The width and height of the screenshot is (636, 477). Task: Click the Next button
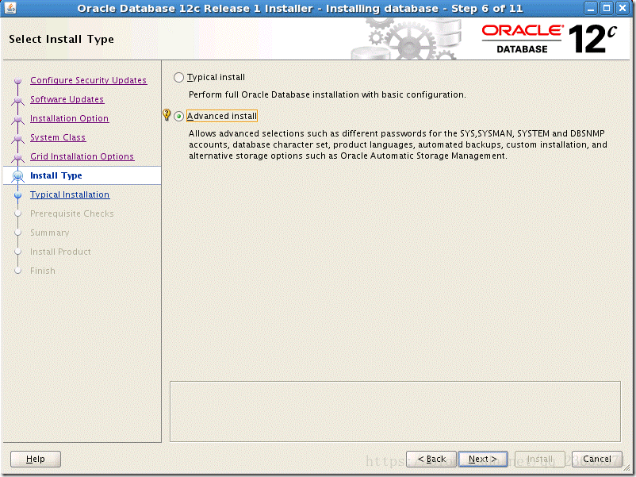[x=483, y=459]
